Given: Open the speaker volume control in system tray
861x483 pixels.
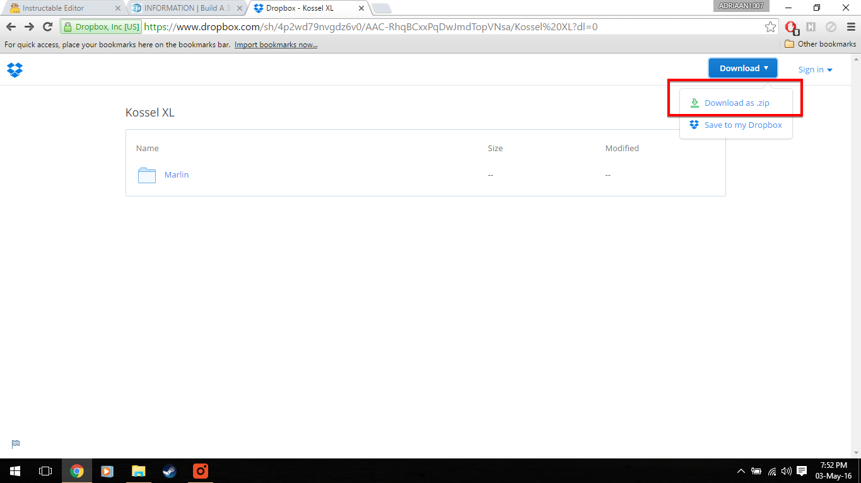Looking at the screenshot, I should point(786,471).
